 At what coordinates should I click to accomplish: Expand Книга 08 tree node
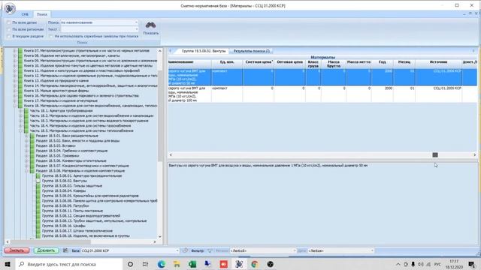click(x=14, y=55)
